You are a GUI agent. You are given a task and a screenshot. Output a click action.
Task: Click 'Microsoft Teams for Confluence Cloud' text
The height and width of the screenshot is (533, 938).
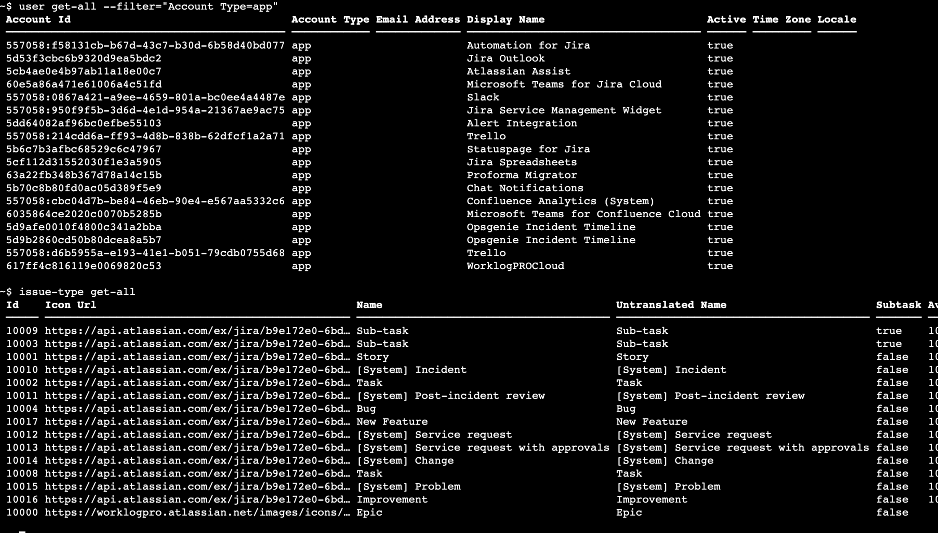tap(583, 214)
